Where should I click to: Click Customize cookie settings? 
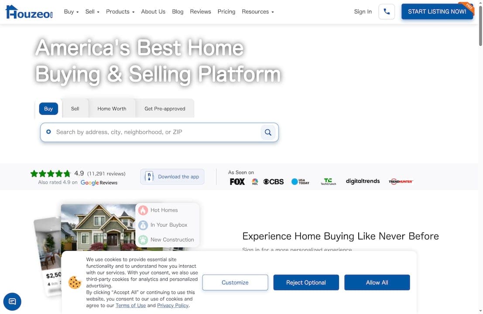point(235,282)
